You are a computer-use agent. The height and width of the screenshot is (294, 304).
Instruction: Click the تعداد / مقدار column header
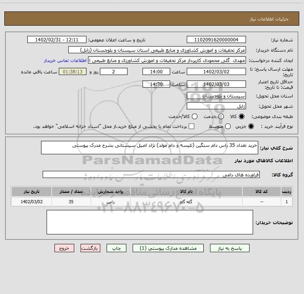[71, 191]
